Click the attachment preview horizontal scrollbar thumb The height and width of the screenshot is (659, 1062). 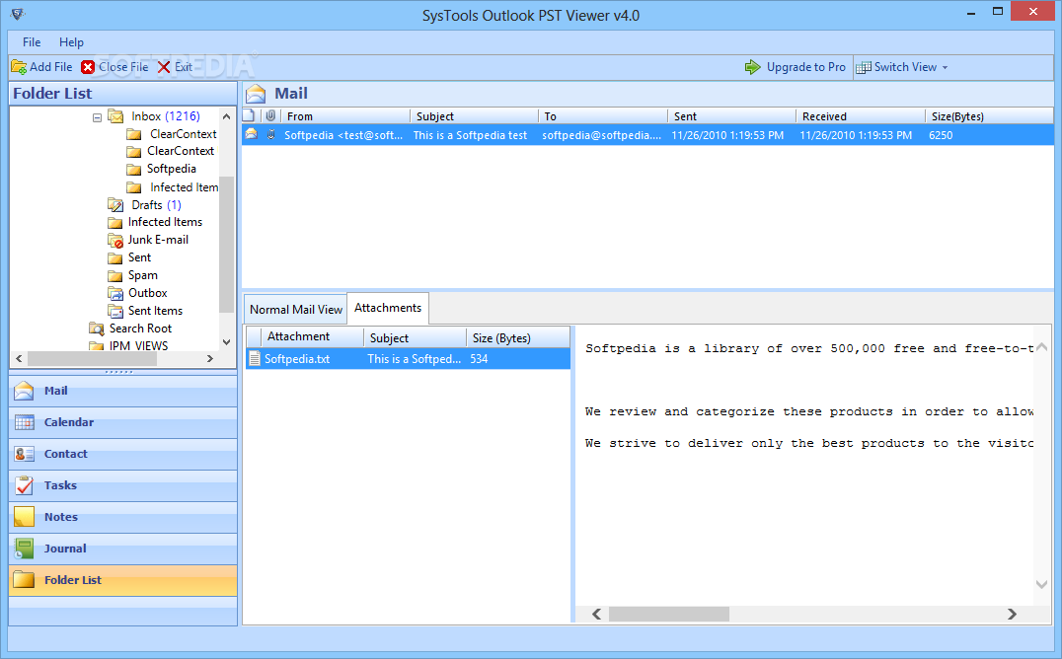pos(668,615)
